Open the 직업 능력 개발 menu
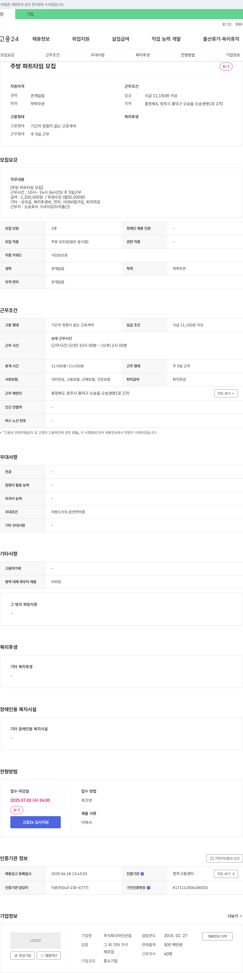The width and height of the screenshot is (243, 973). pos(166,39)
